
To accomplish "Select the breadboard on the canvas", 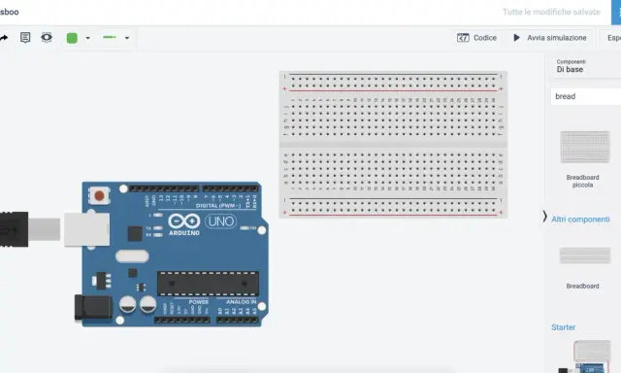I will click(393, 145).
